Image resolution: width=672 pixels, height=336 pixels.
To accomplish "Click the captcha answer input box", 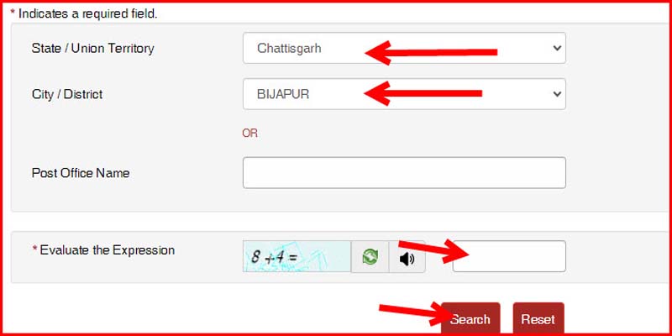I will point(509,256).
